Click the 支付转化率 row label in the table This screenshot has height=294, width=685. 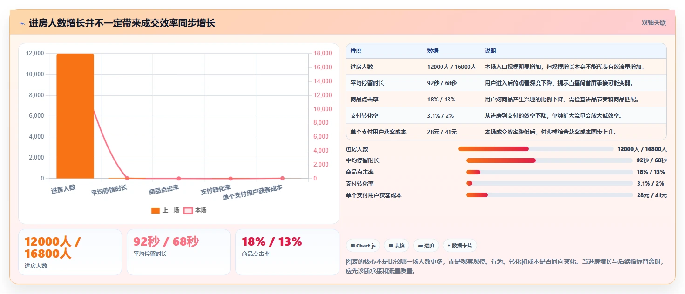[365, 116]
